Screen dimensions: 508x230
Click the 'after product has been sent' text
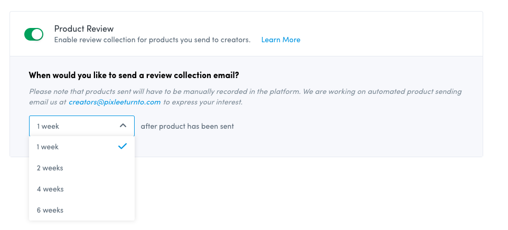pos(187,126)
